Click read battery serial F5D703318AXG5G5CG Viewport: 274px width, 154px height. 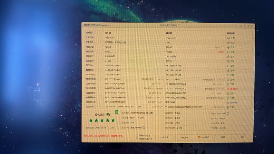pyautogui.click(x=176, y=89)
